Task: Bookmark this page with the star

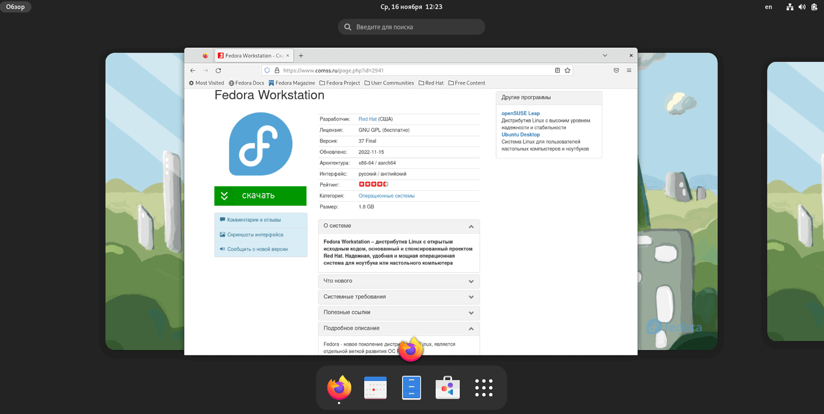Action: pyautogui.click(x=567, y=71)
